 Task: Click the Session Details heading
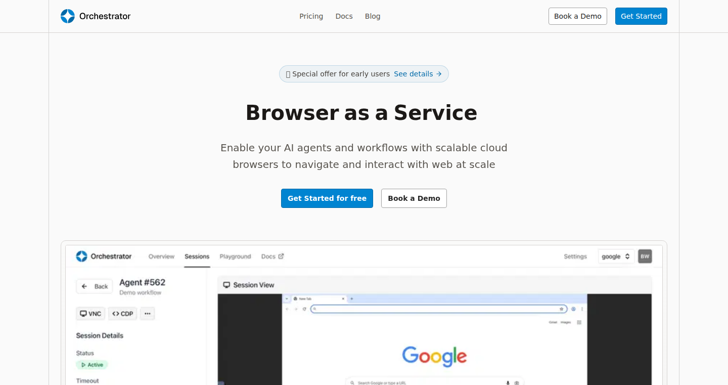click(100, 335)
